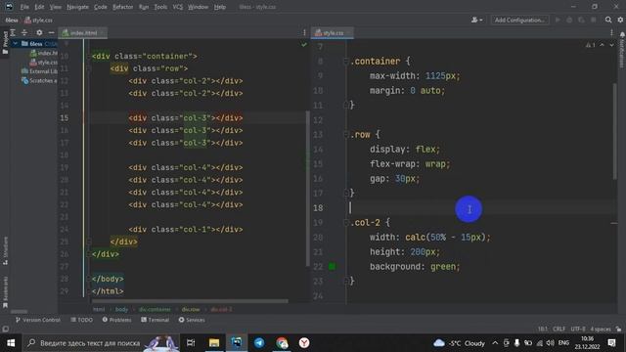The width and height of the screenshot is (626, 352).
Task: Click 4 spaces indent setting in status bar
Action: tap(601, 329)
